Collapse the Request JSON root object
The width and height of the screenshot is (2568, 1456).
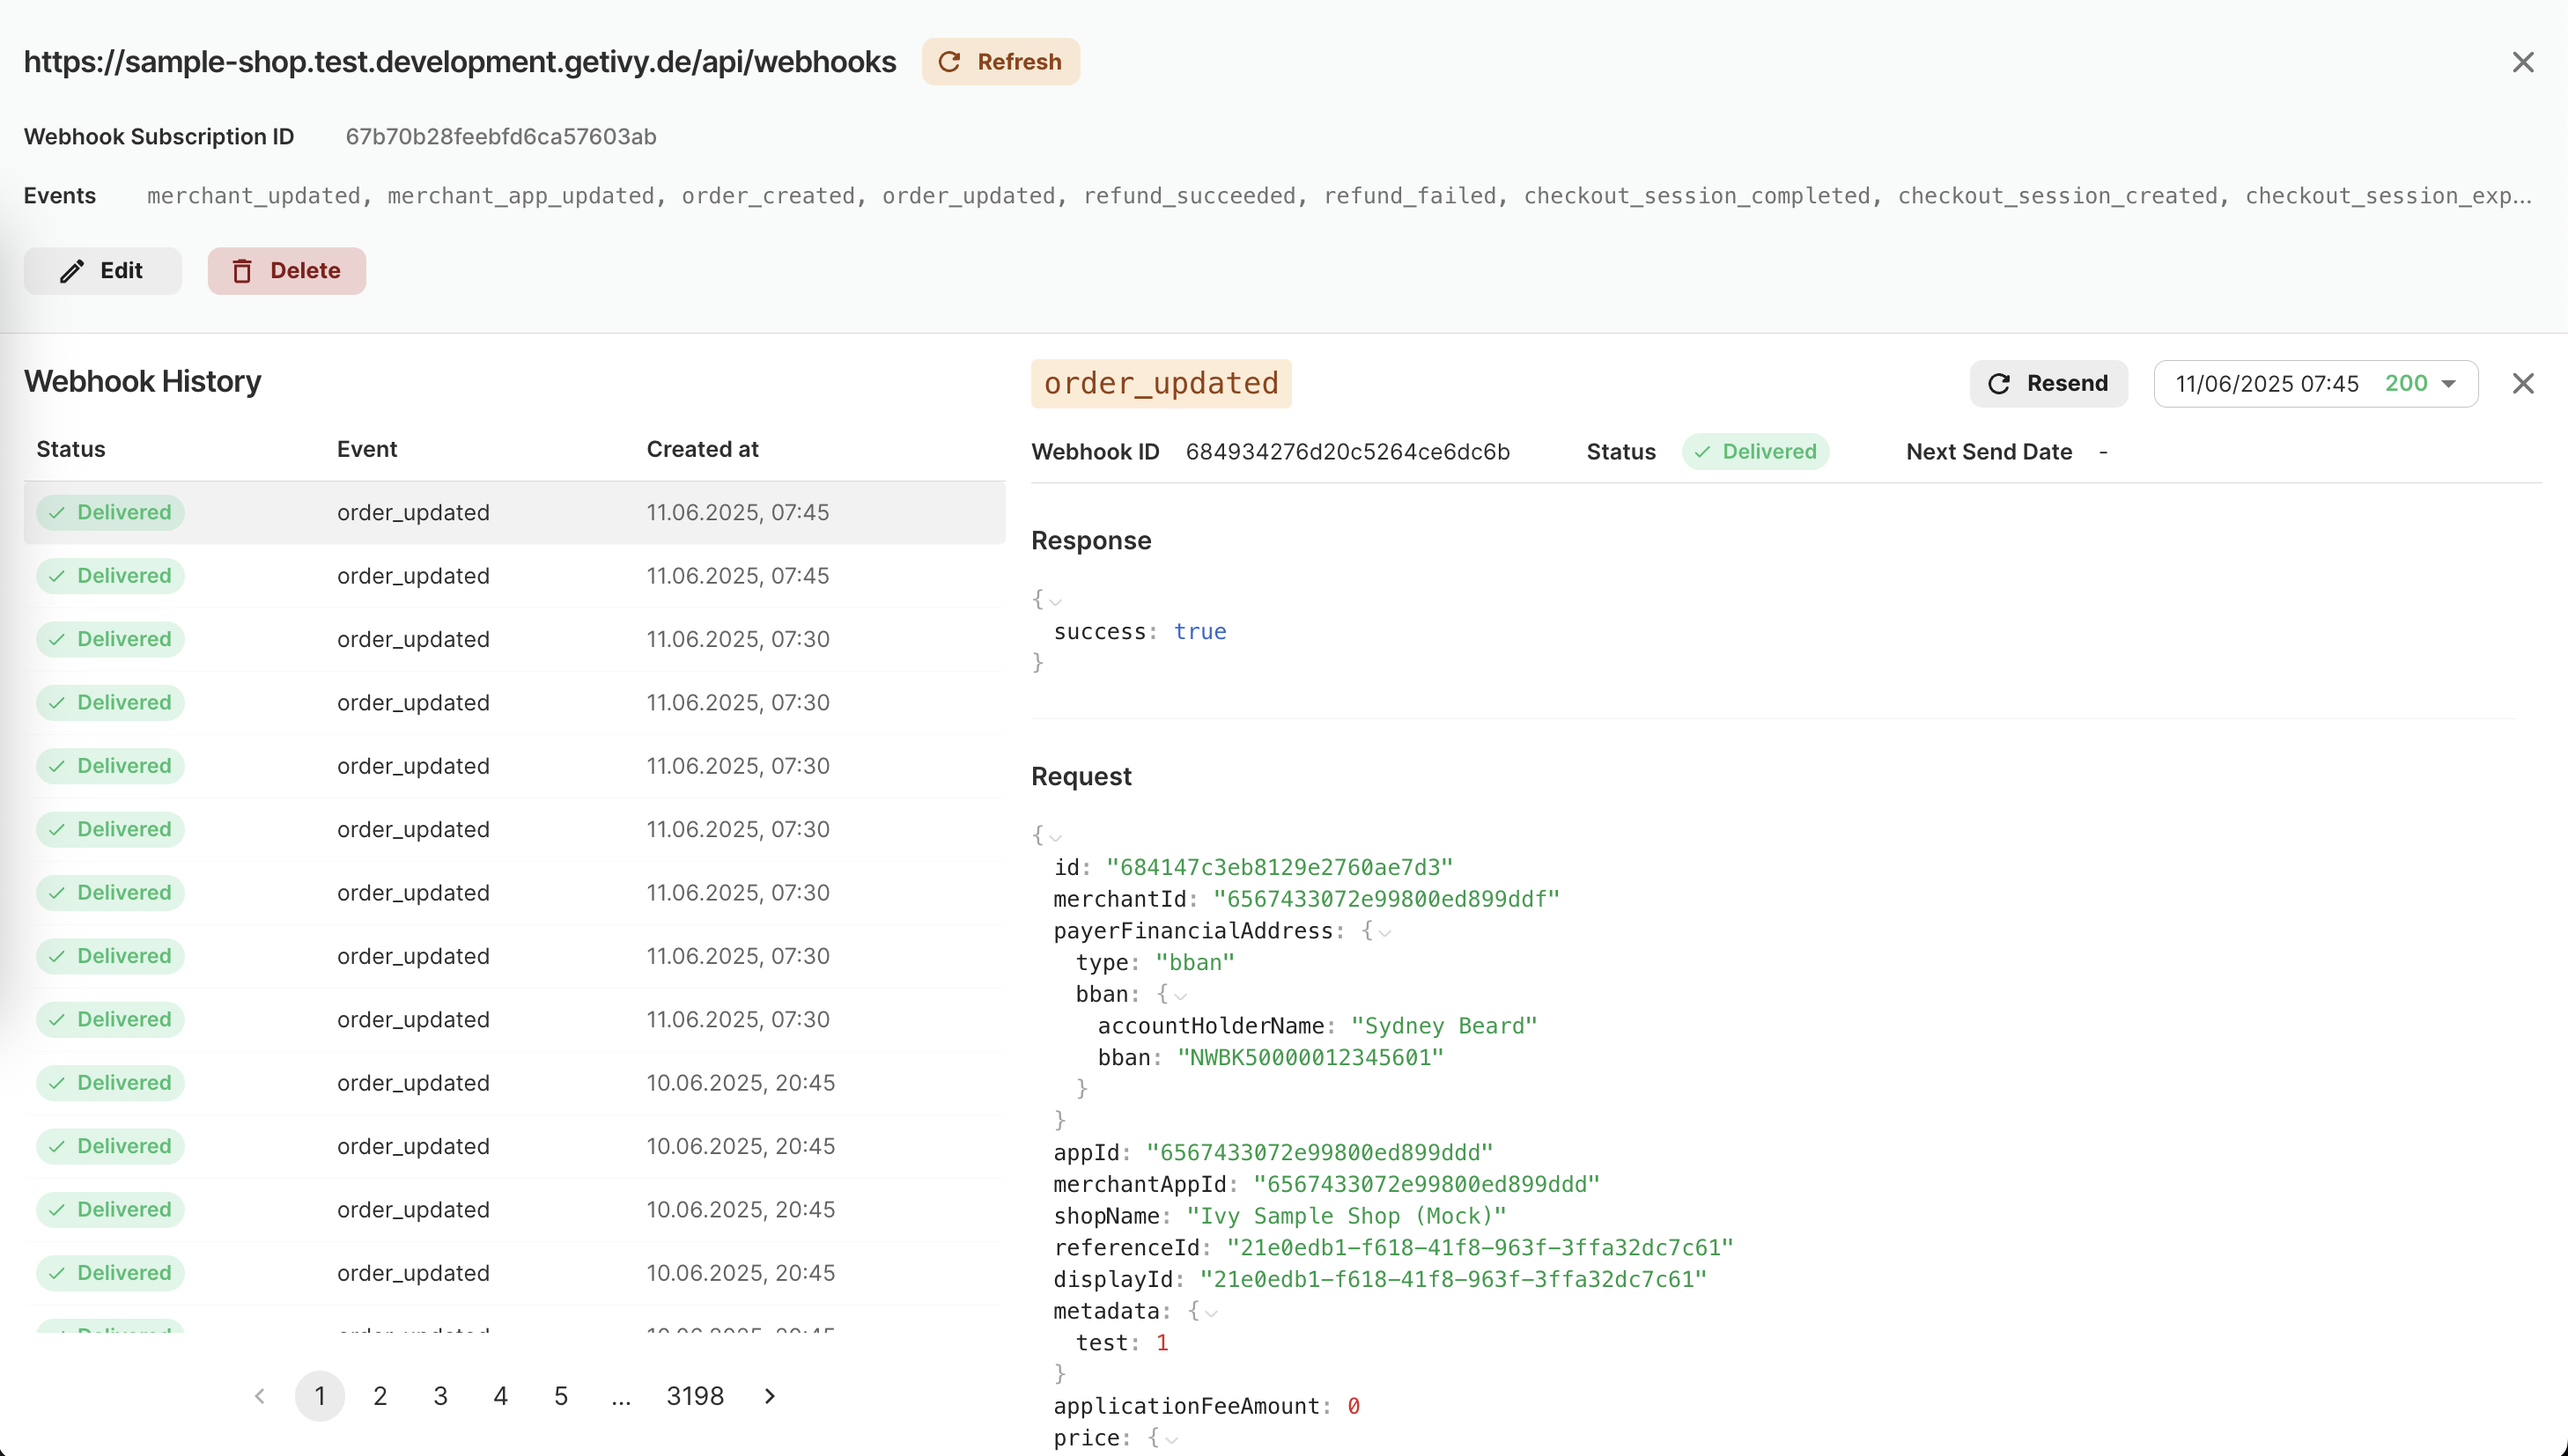[1054, 837]
